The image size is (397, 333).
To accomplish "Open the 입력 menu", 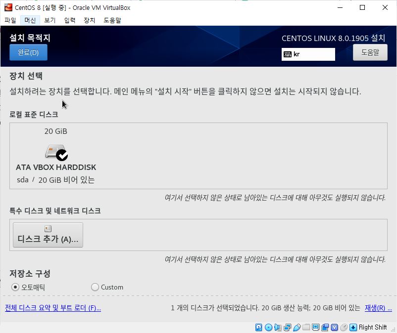I will (70, 20).
